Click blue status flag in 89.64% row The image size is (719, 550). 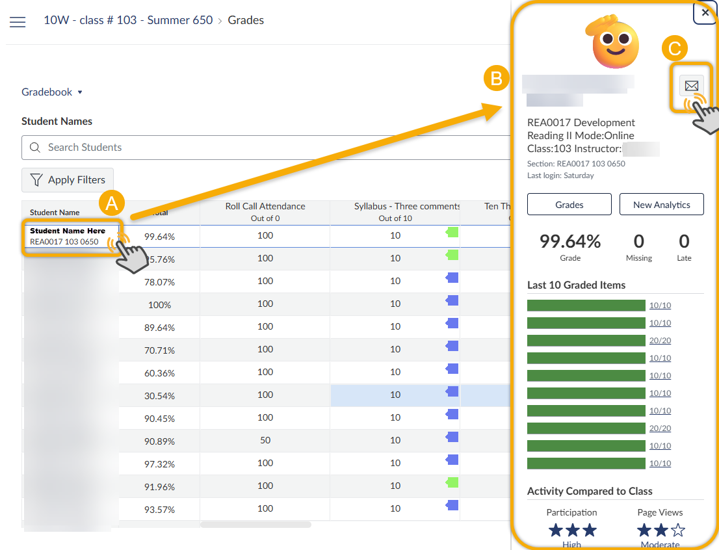pos(452,323)
